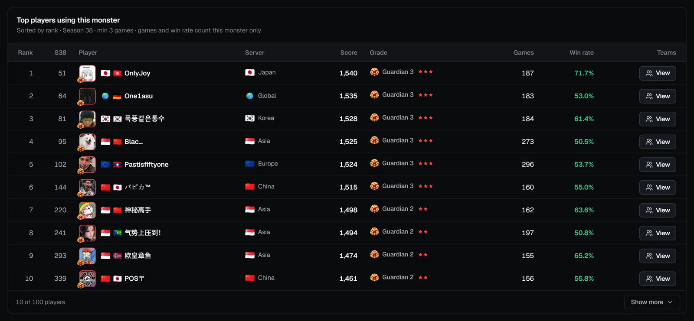Click the Japan server flag icon
694x321 pixels.
pos(250,72)
